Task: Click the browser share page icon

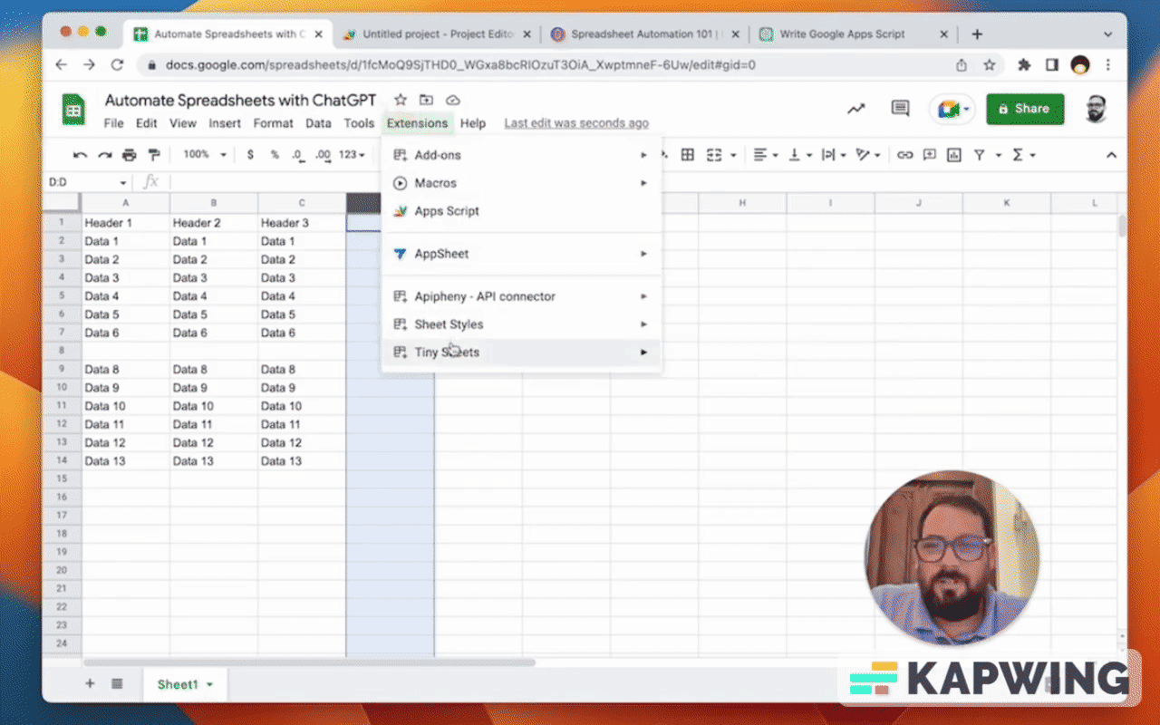Action: tap(962, 65)
